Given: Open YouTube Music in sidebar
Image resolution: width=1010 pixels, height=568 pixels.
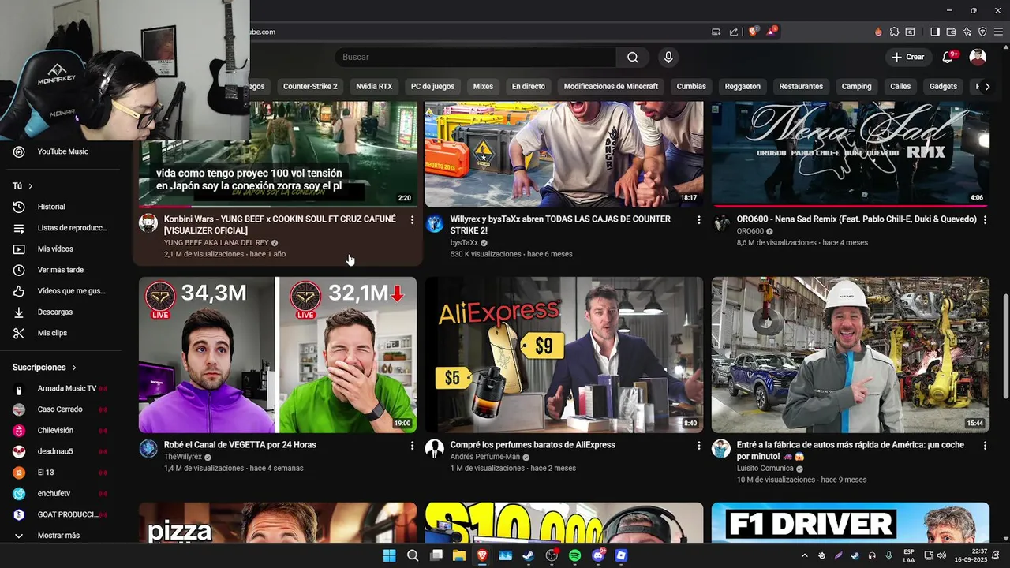Looking at the screenshot, I should tap(62, 151).
